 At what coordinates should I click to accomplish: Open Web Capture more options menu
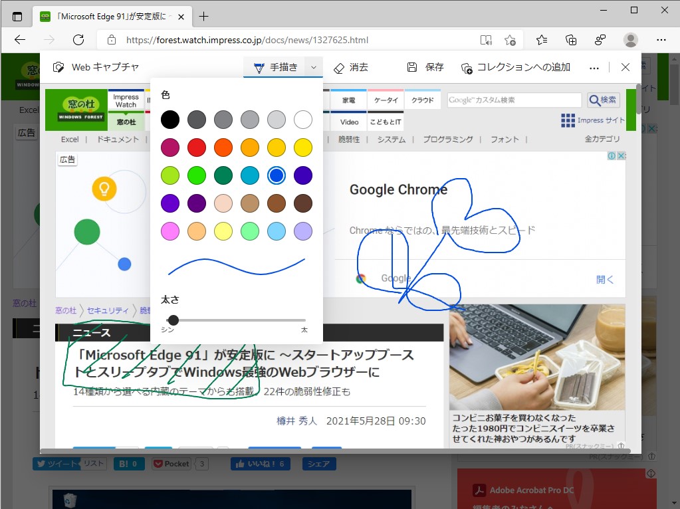pos(594,67)
